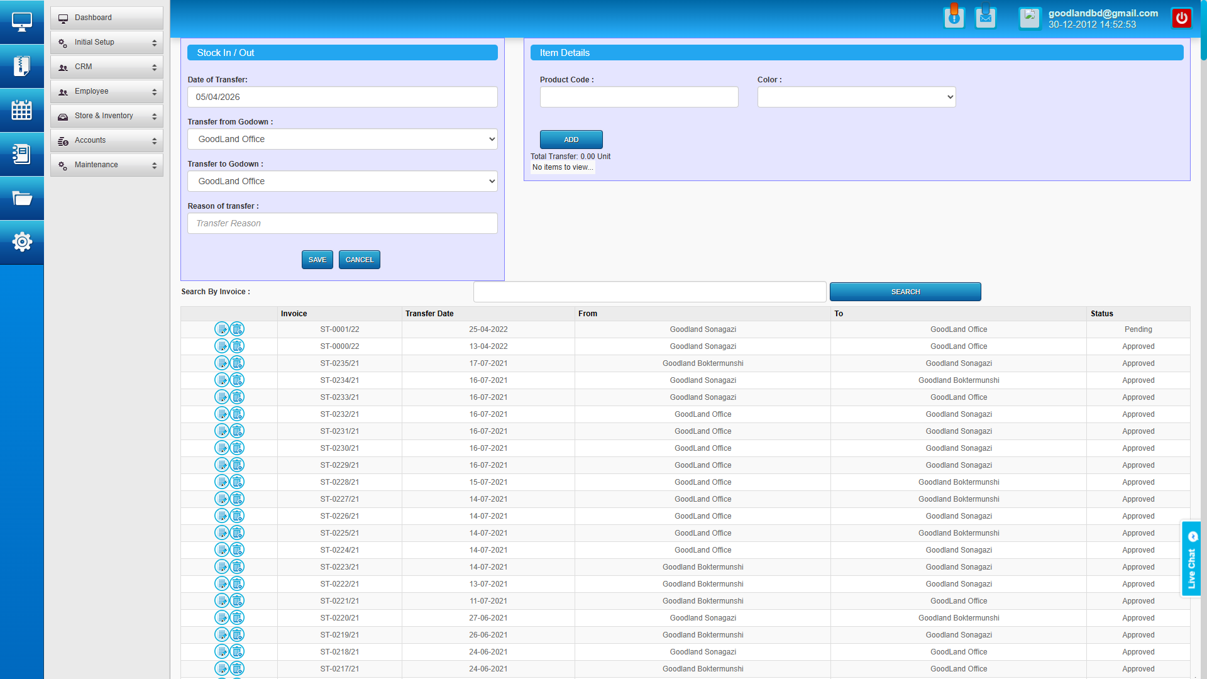Delete the ST-0234/21 transfer record
The width and height of the screenshot is (1207, 679).
pos(237,380)
